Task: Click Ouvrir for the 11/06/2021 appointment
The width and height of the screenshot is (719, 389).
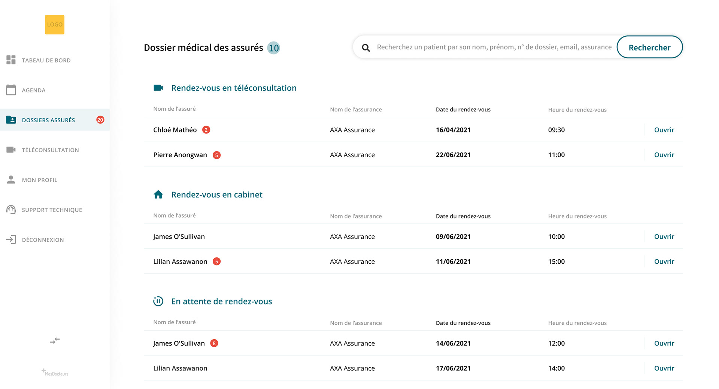Action: point(664,261)
